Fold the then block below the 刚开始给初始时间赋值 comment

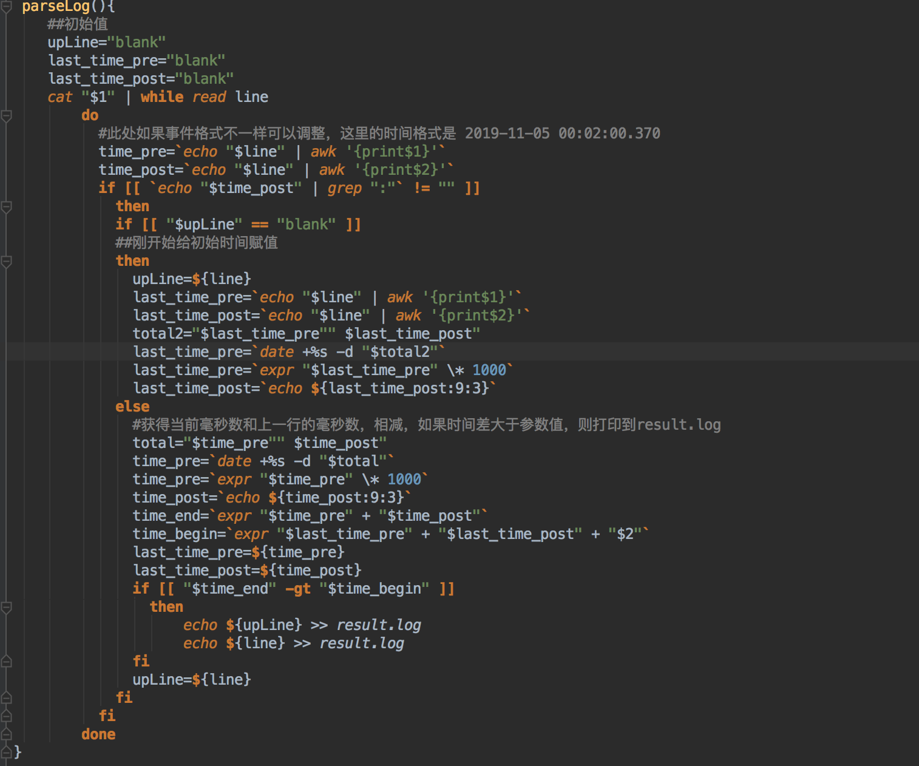coord(6,261)
